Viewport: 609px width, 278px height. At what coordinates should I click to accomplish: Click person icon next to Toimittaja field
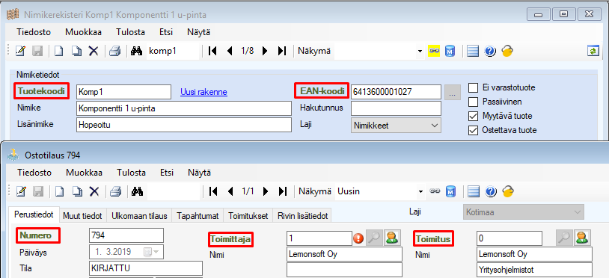pyautogui.click(x=392, y=238)
